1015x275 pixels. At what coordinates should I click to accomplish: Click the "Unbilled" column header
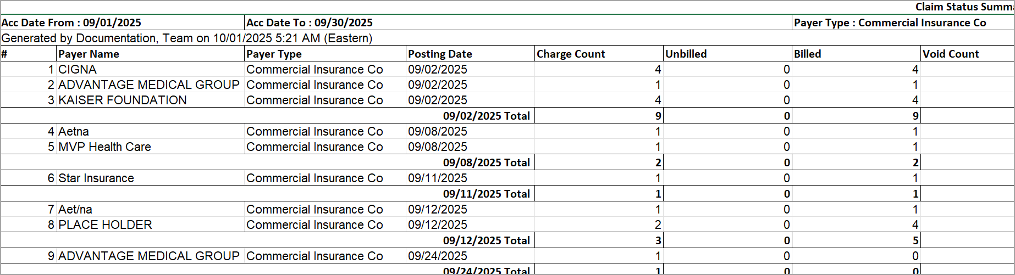coord(686,54)
